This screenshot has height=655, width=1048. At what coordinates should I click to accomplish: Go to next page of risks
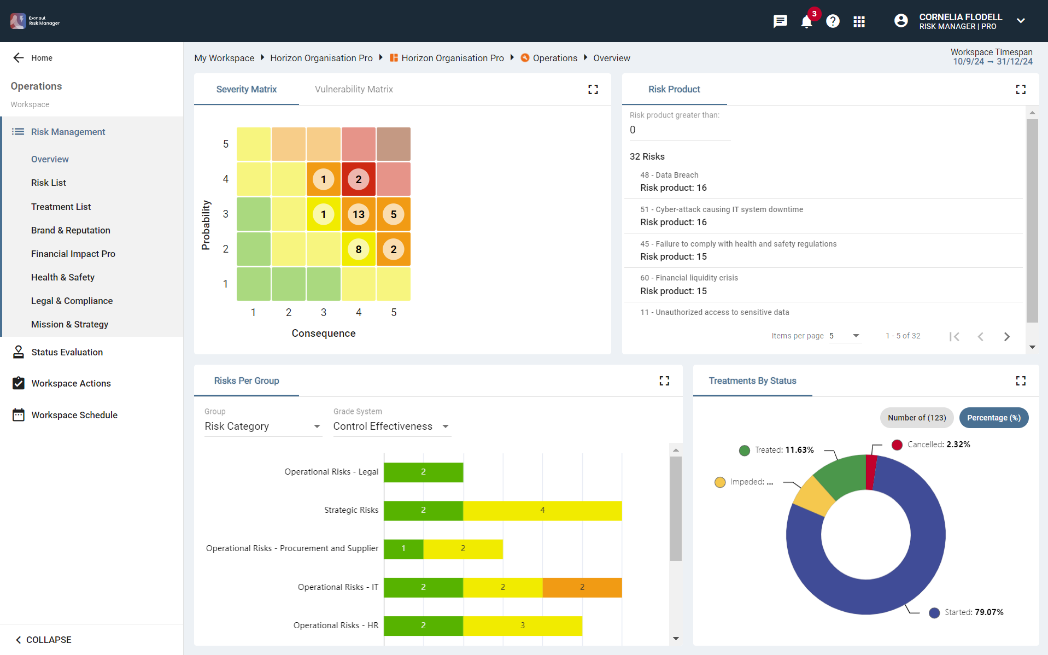coord(1006,336)
